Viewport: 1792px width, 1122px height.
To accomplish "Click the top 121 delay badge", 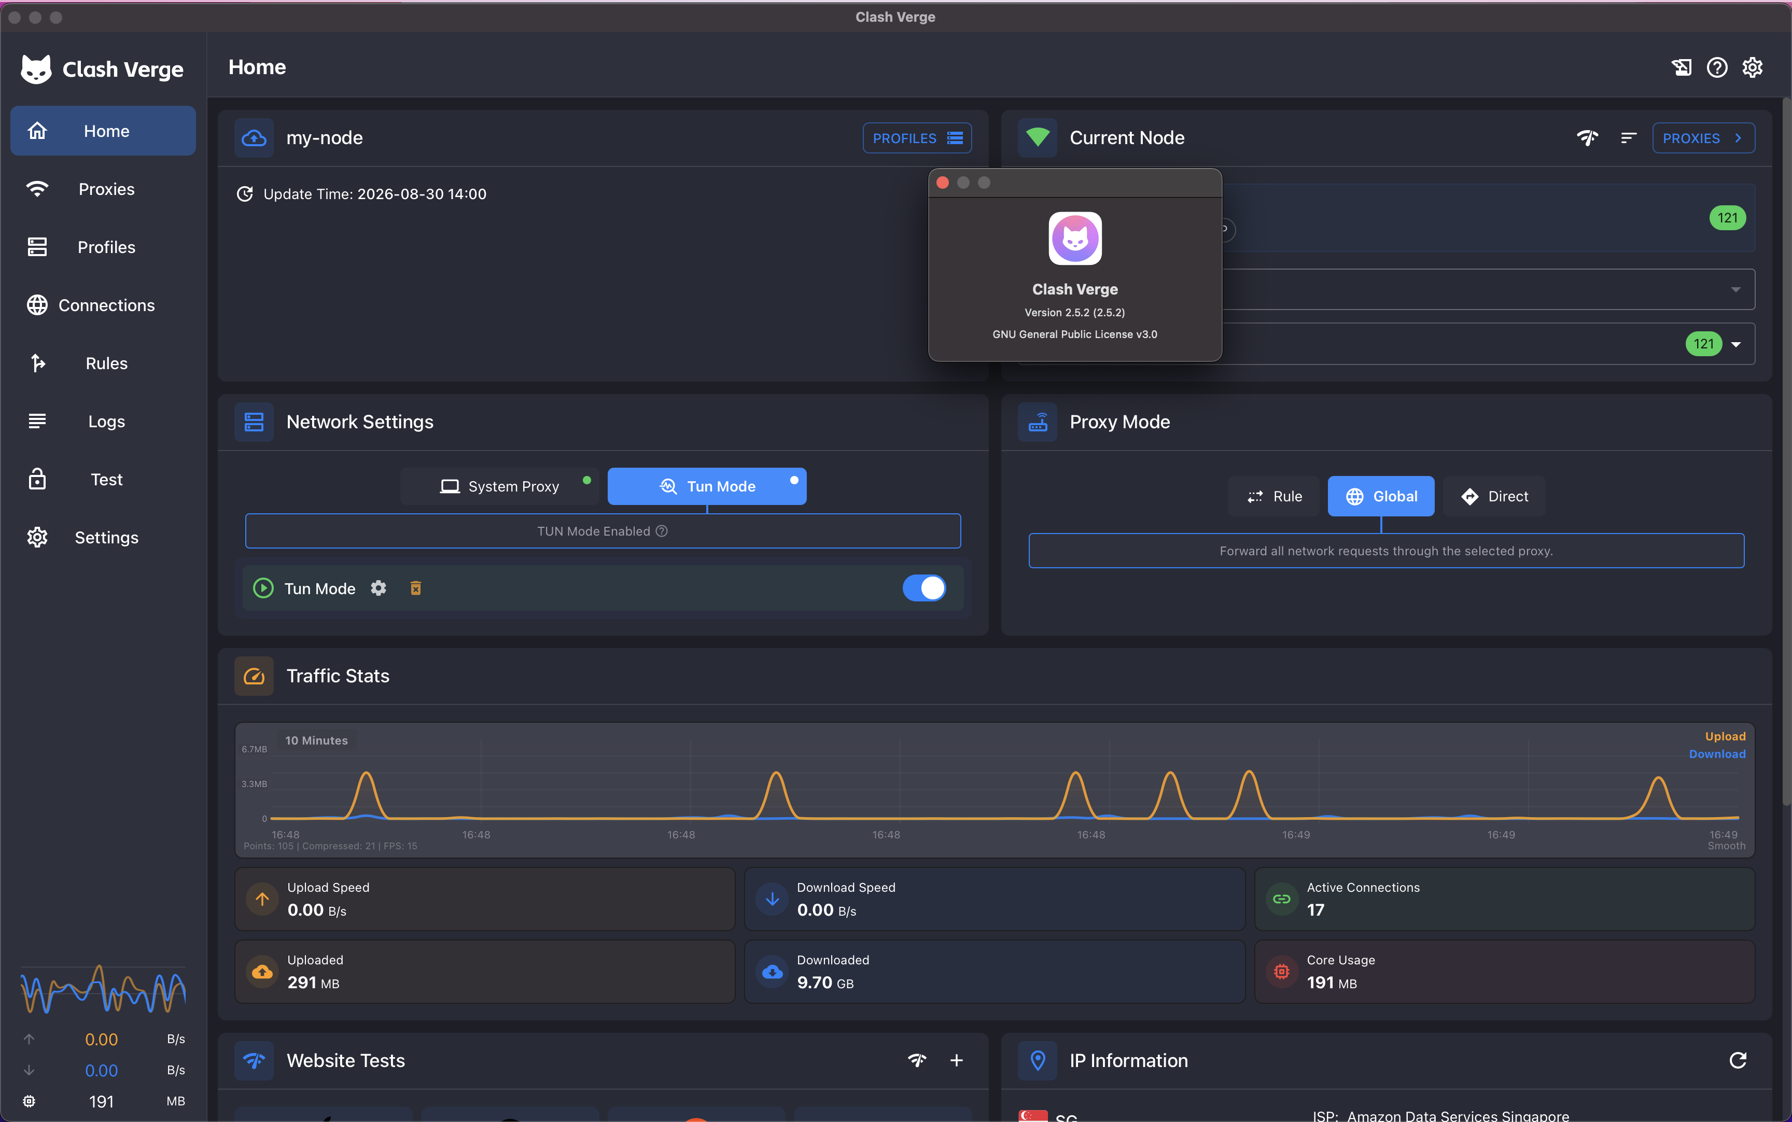I will pyautogui.click(x=1727, y=218).
